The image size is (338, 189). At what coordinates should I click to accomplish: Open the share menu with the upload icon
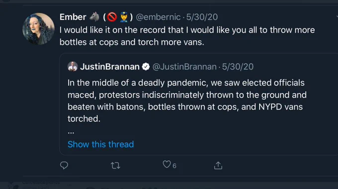click(x=218, y=165)
